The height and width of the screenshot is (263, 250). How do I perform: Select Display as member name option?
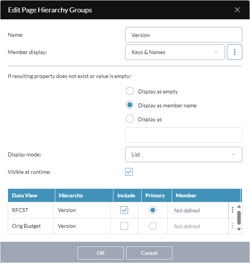point(130,105)
